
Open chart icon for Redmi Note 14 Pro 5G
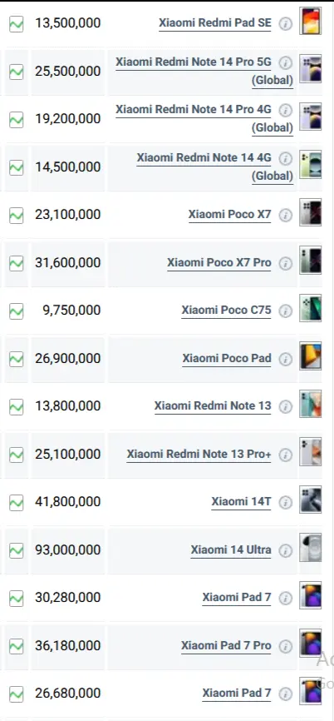(16, 72)
